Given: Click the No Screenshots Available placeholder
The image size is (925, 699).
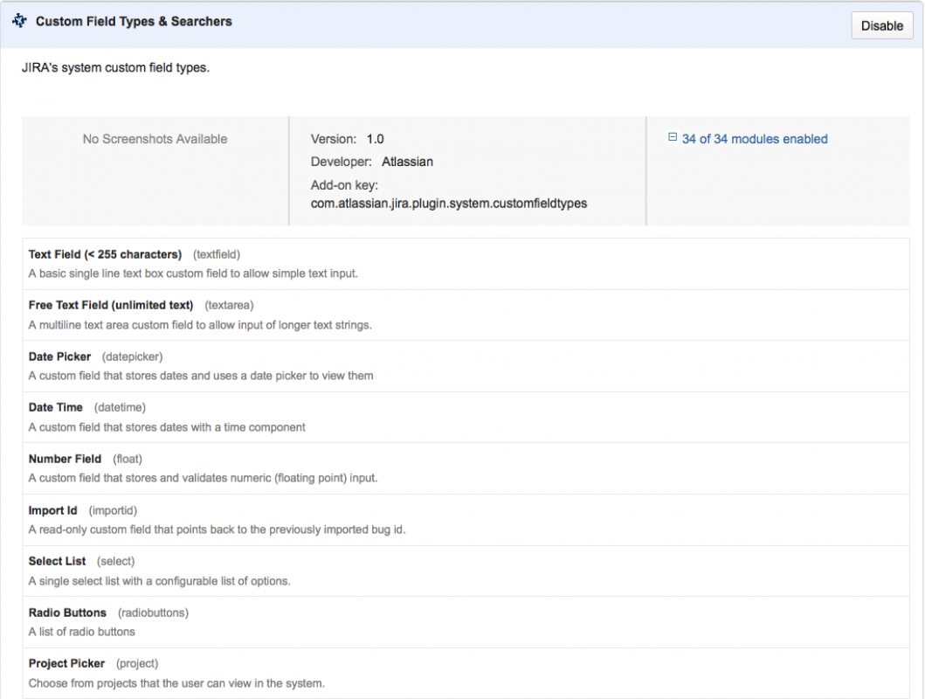Looking at the screenshot, I should pyautogui.click(x=155, y=139).
